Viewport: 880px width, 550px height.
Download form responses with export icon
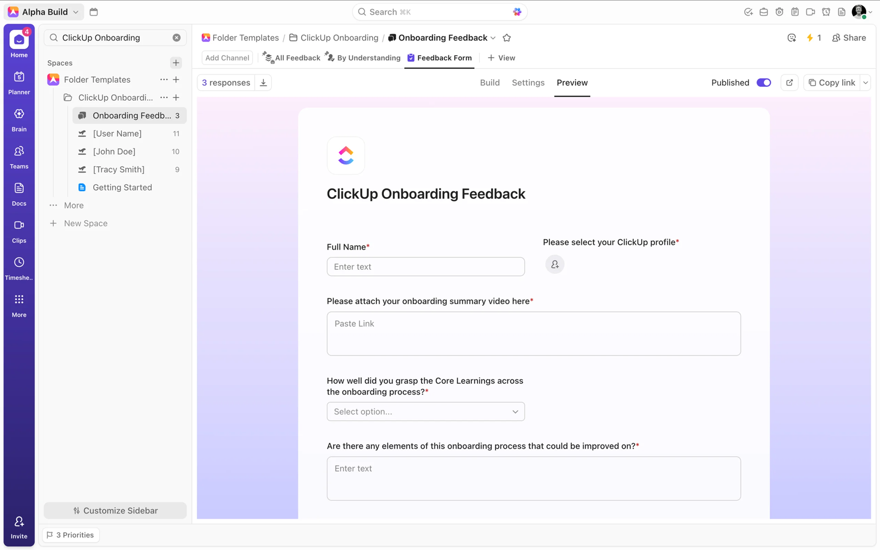(263, 82)
